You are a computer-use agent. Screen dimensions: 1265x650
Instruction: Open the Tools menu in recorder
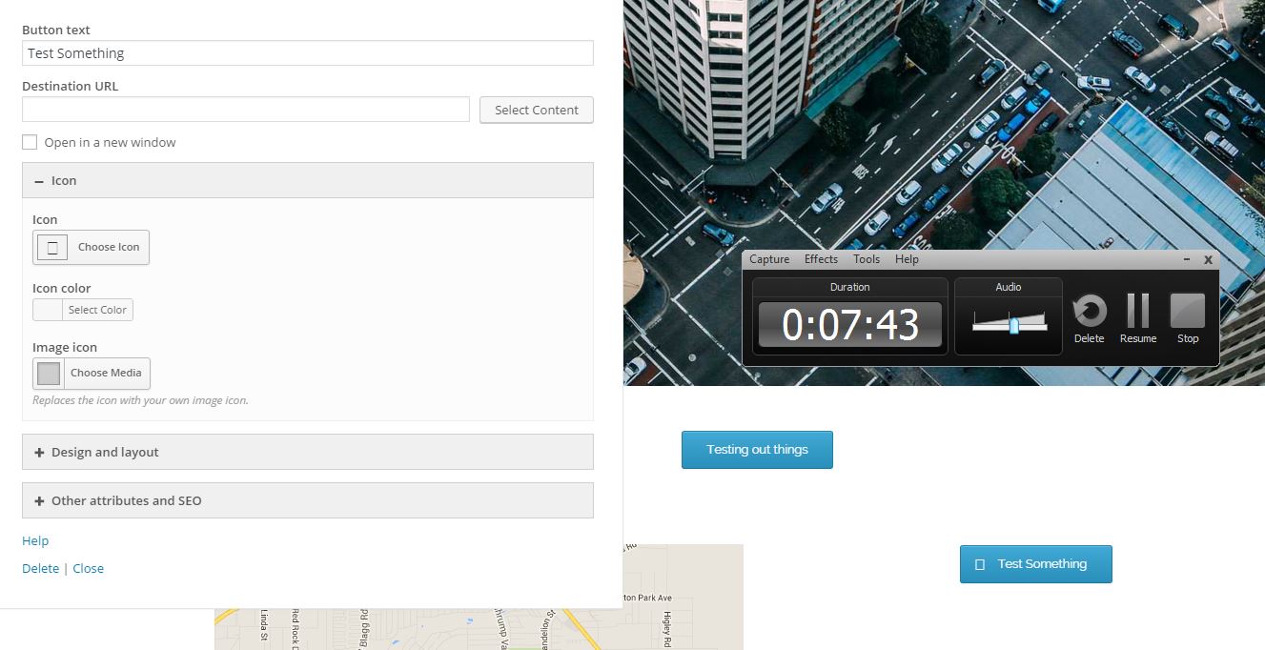click(x=867, y=259)
